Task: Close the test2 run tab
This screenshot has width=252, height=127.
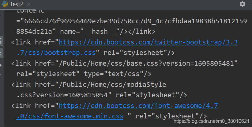Action: [x=29, y=4]
